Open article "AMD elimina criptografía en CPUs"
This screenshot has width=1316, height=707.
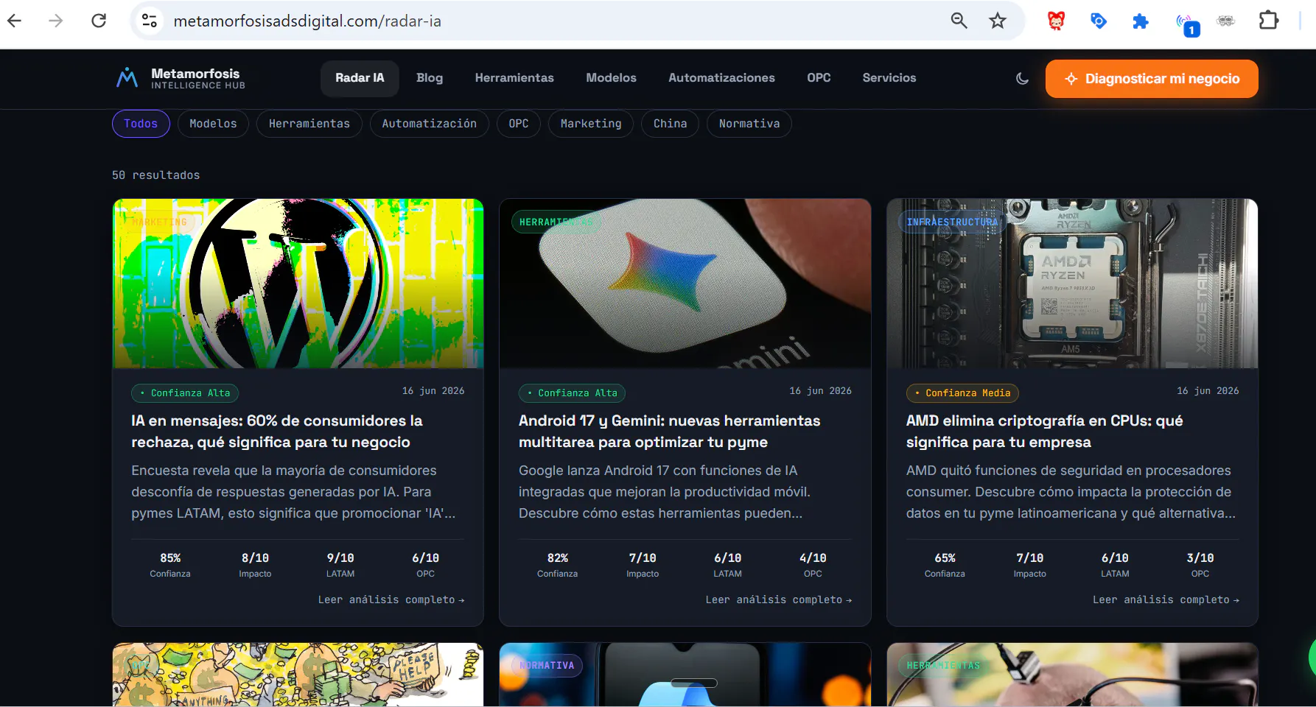tap(1044, 432)
